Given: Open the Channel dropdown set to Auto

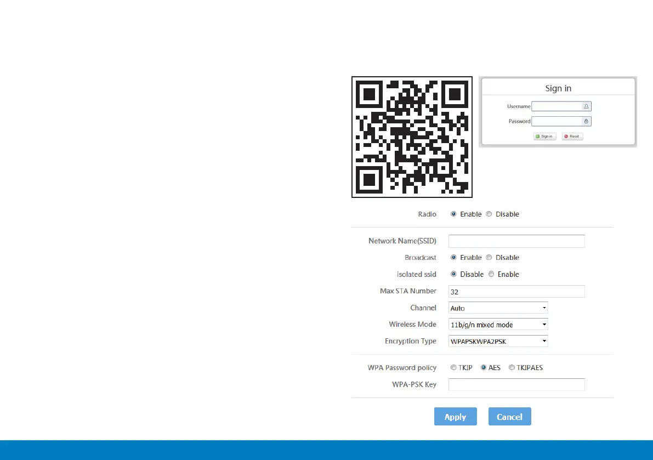Looking at the screenshot, I should point(498,308).
